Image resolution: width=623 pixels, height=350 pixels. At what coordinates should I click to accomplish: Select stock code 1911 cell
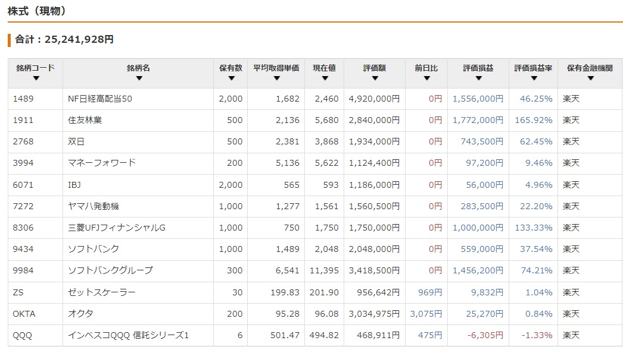click(35, 120)
